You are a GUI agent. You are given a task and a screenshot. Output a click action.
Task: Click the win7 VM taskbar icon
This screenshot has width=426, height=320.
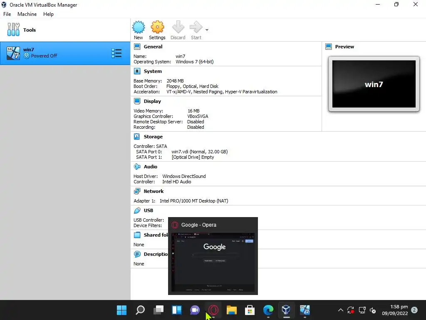pos(305,310)
